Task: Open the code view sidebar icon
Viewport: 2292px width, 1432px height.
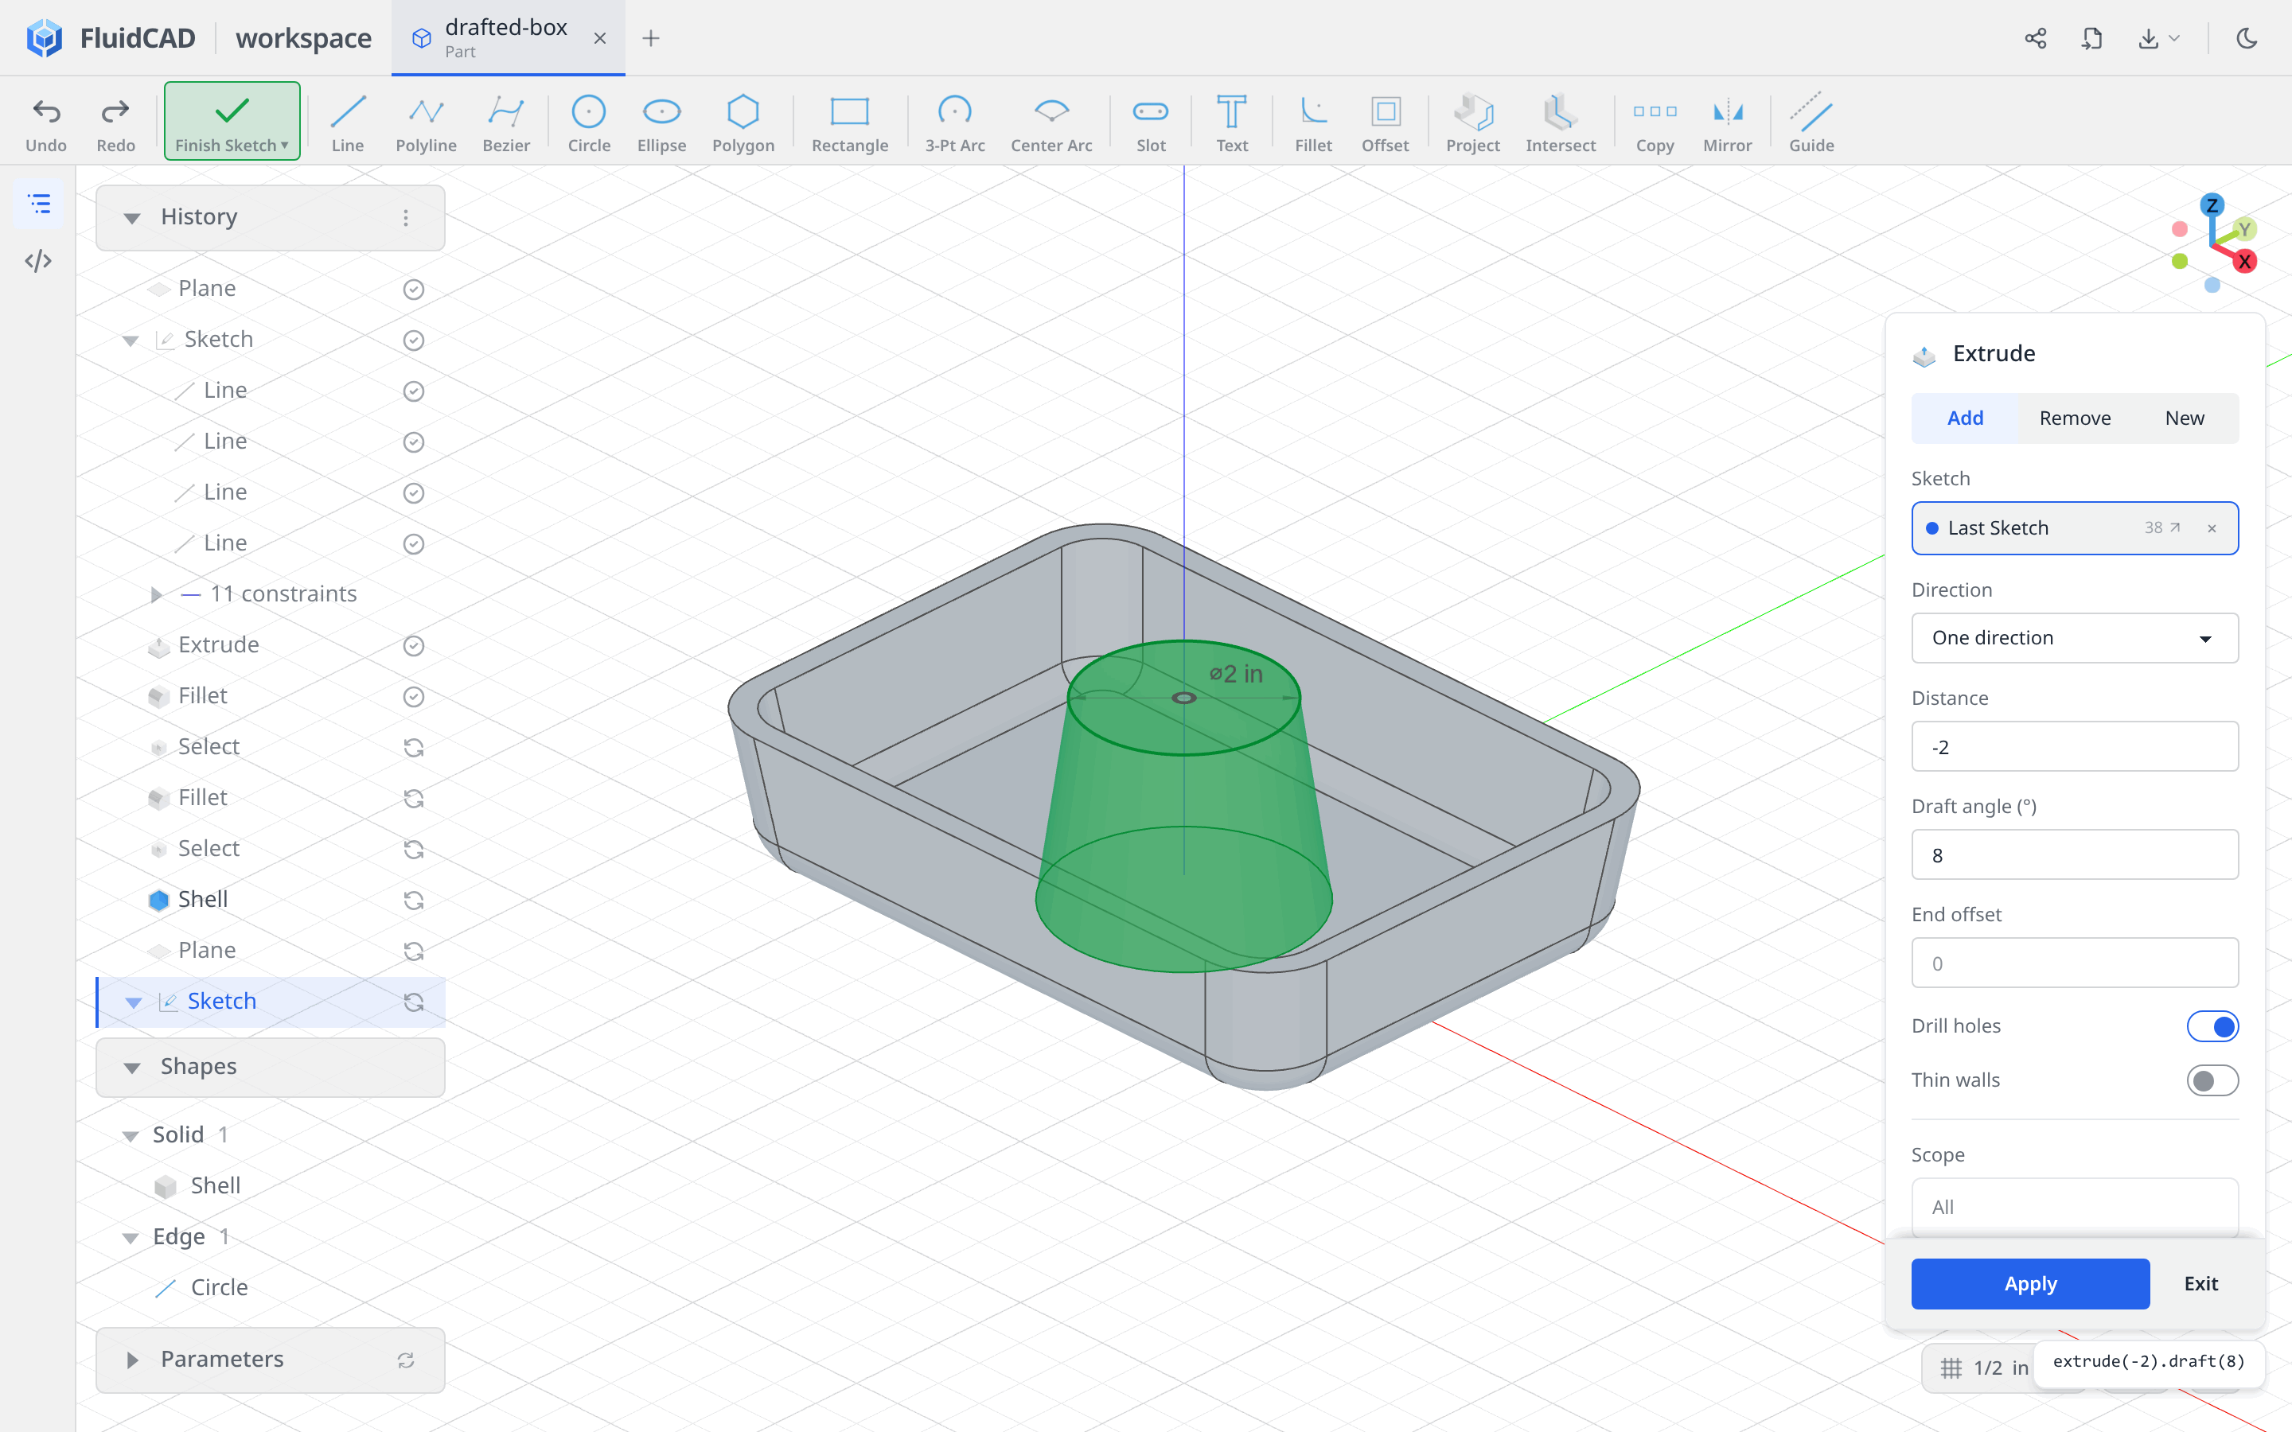Action: point(39,260)
